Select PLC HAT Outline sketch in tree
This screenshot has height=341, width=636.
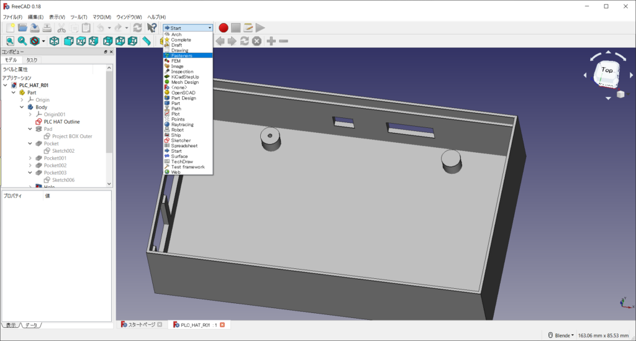[x=61, y=122]
